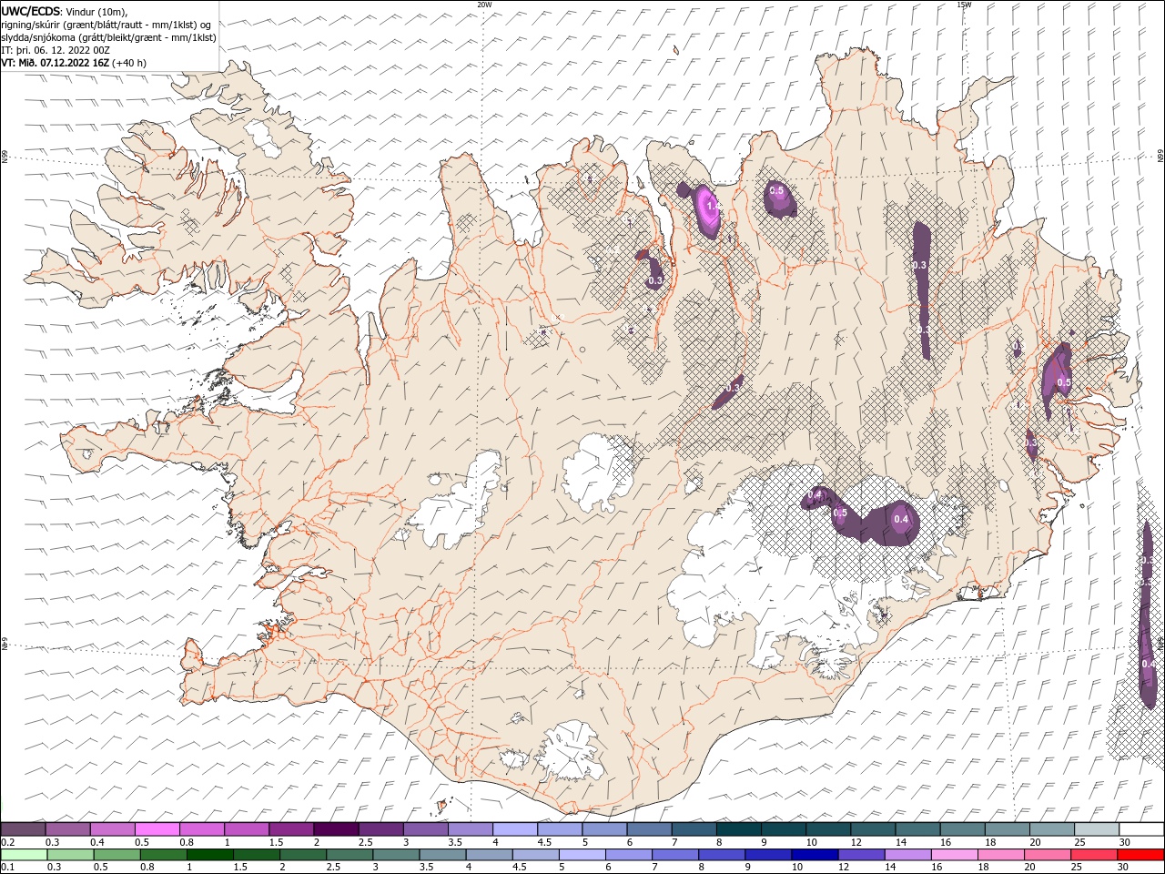Click snow legend swatch between 3.5 and 4
1165x874 pixels.
pyautogui.click(x=471, y=829)
